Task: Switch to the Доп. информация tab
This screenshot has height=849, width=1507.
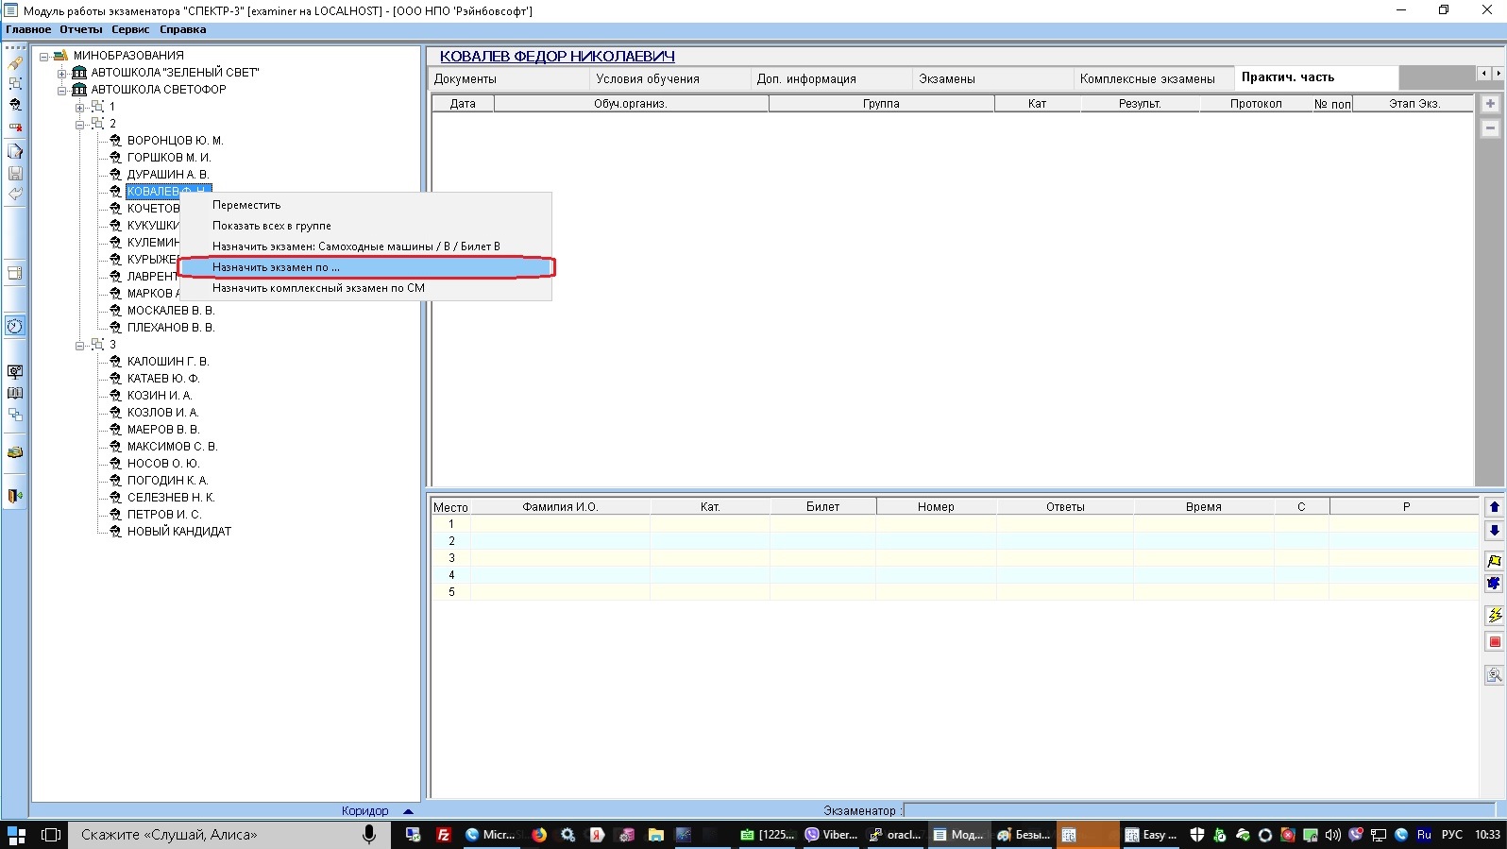Action: (832, 78)
